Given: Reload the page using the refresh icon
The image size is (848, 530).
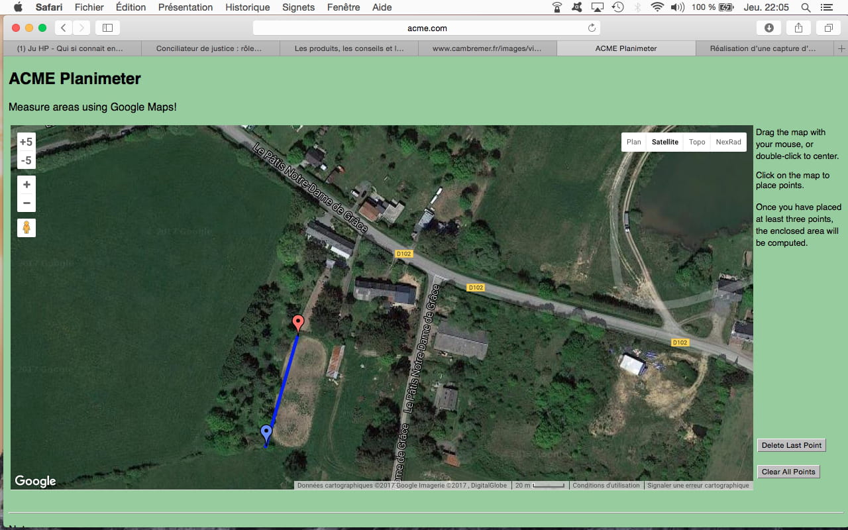Looking at the screenshot, I should 592,28.
